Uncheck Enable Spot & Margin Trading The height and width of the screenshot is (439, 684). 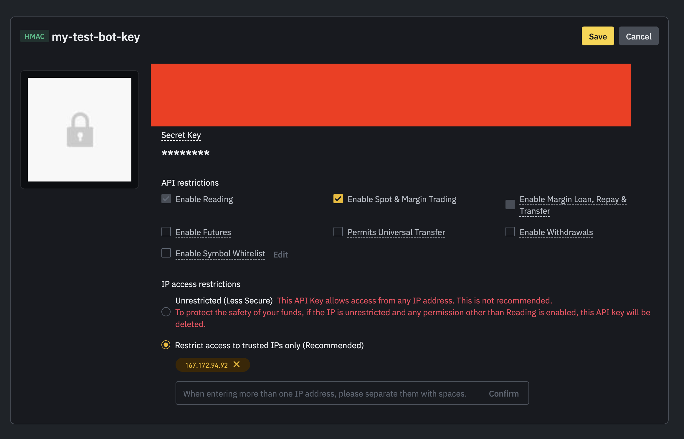[x=338, y=199]
